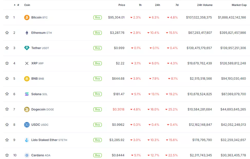Click the BNB yellow logo icon
The height and width of the screenshot is (159, 250).
pyautogui.click(x=27, y=79)
